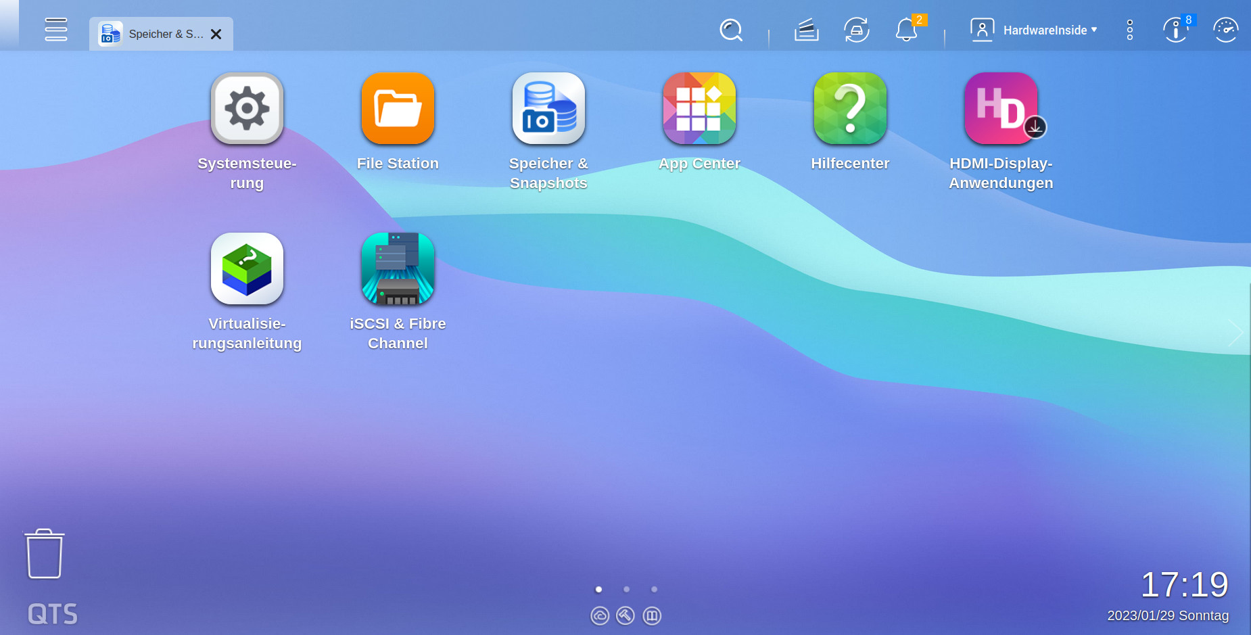Viewport: 1251px width, 635px height.
Task: Toggle the show desktop icon
Action: 652,615
